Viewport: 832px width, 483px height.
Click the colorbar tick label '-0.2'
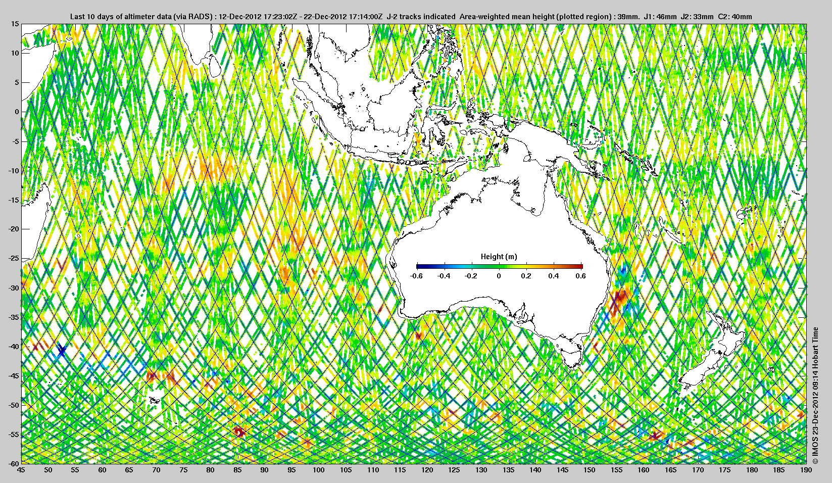[472, 276]
